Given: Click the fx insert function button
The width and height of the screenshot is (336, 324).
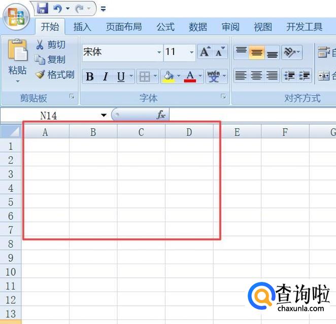Looking at the screenshot, I should 161,115.
